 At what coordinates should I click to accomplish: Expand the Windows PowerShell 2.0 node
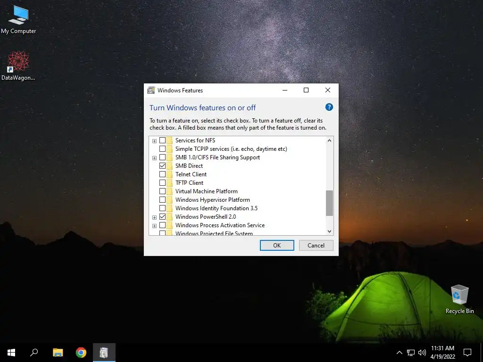[154, 217]
